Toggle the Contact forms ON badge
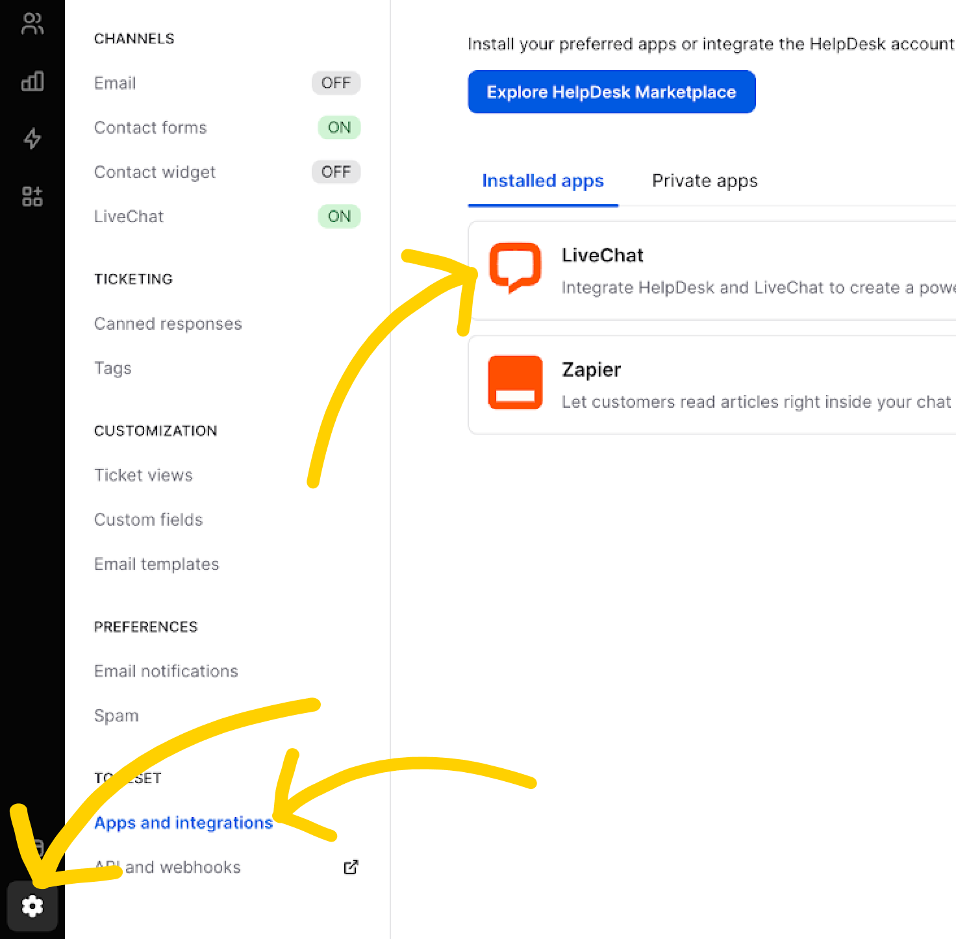The height and width of the screenshot is (939, 956). pos(339,127)
